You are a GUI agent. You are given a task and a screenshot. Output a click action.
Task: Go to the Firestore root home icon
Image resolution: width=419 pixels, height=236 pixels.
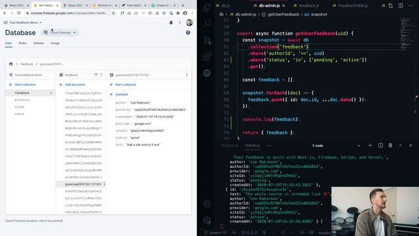(x=10, y=64)
